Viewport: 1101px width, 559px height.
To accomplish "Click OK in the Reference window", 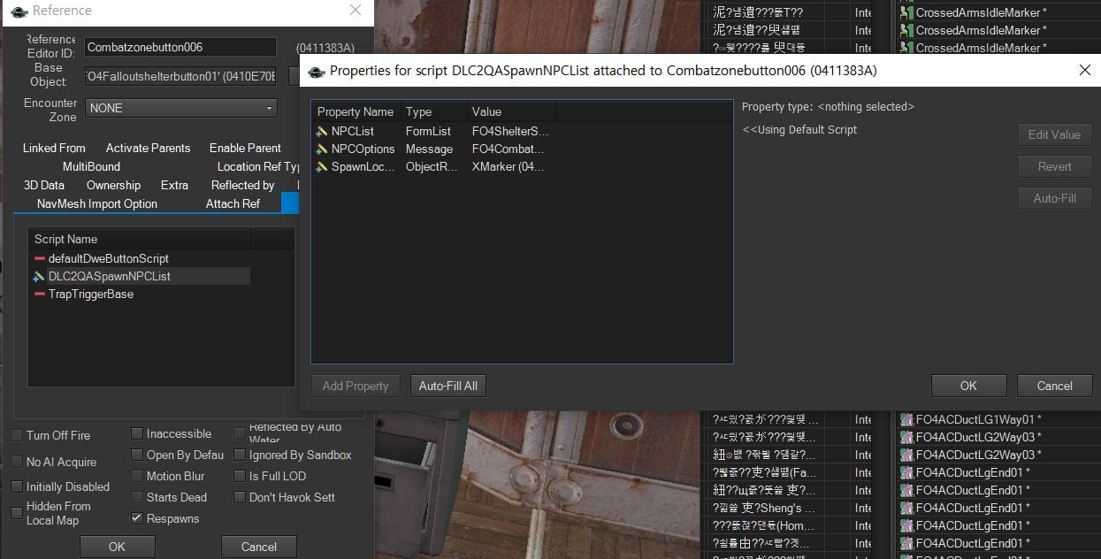I will (117, 547).
